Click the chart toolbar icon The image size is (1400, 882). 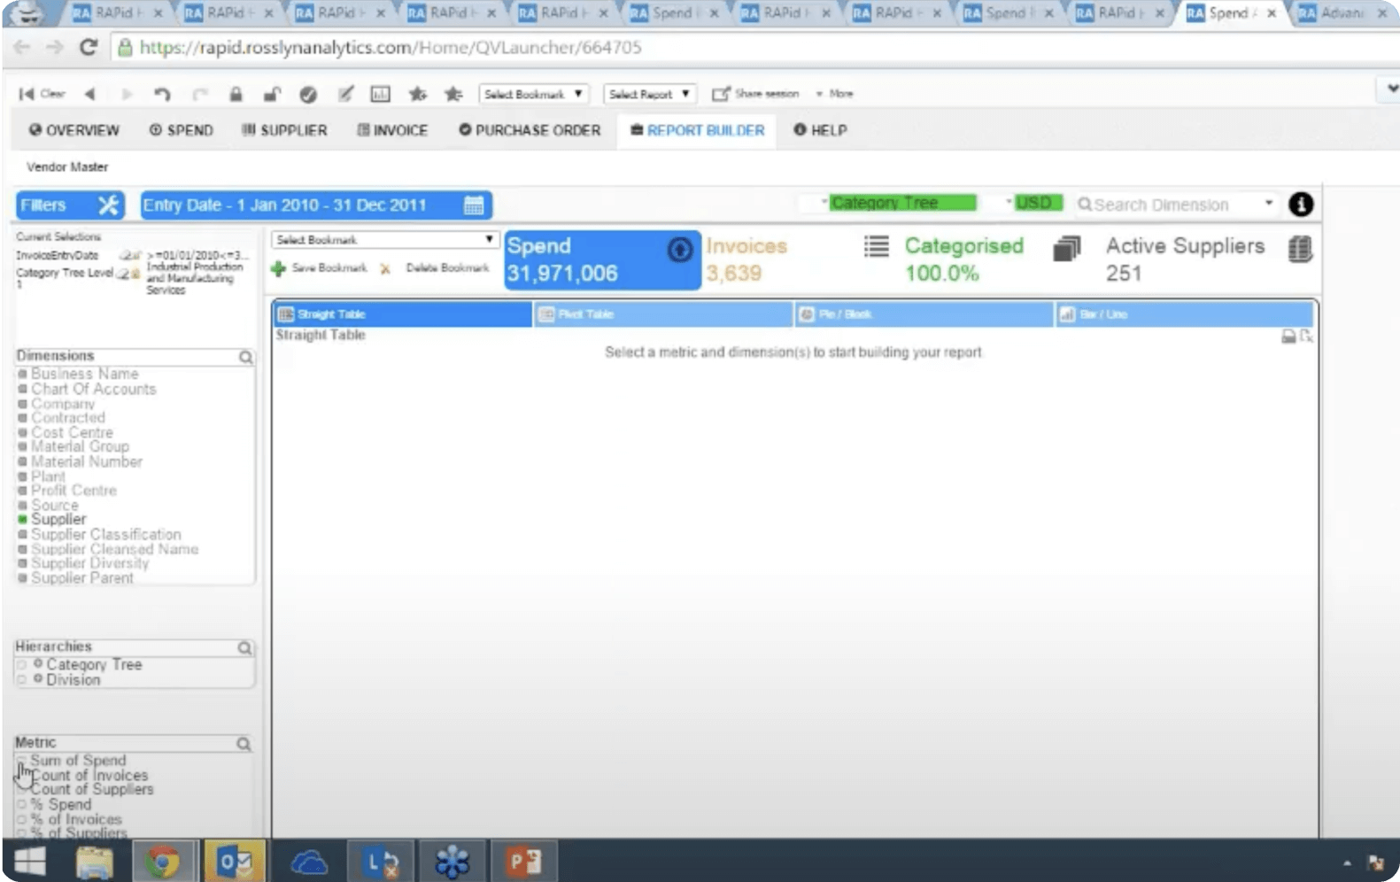380,94
